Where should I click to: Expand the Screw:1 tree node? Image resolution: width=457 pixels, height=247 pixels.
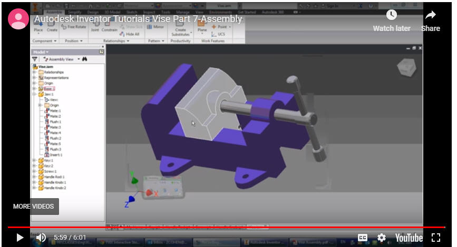(34, 171)
